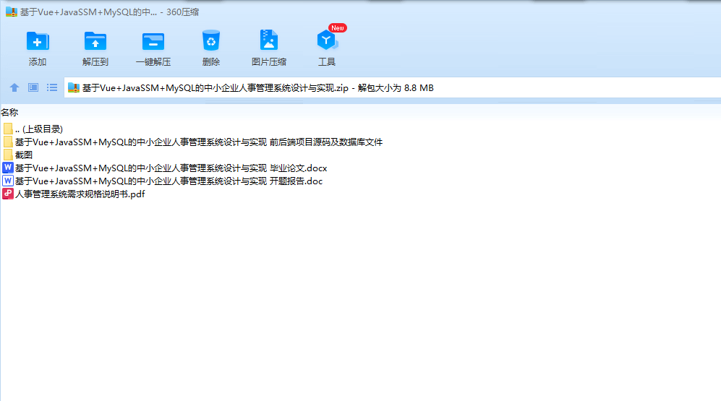Click the 解压到 label text
The width and height of the screenshot is (721, 401).
tap(95, 61)
